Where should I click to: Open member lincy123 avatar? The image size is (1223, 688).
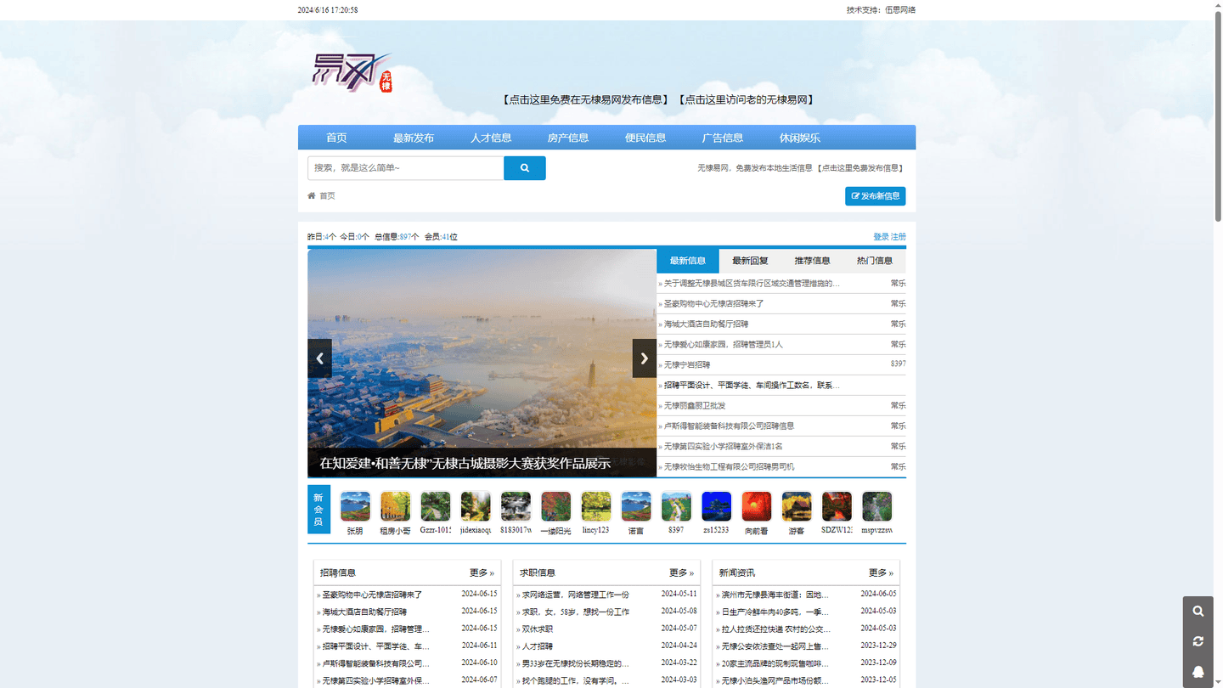pyautogui.click(x=596, y=506)
